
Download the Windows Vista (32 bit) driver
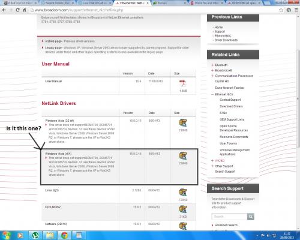pyautogui.click(x=183, y=123)
